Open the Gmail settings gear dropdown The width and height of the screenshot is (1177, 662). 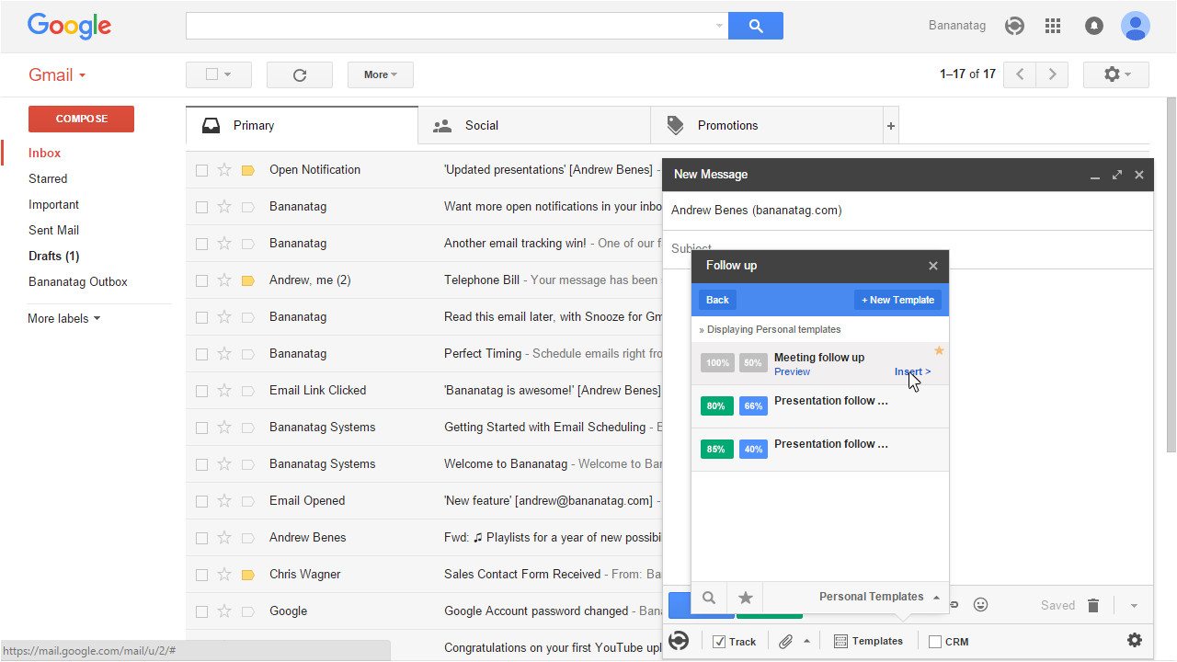click(x=1118, y=74)
